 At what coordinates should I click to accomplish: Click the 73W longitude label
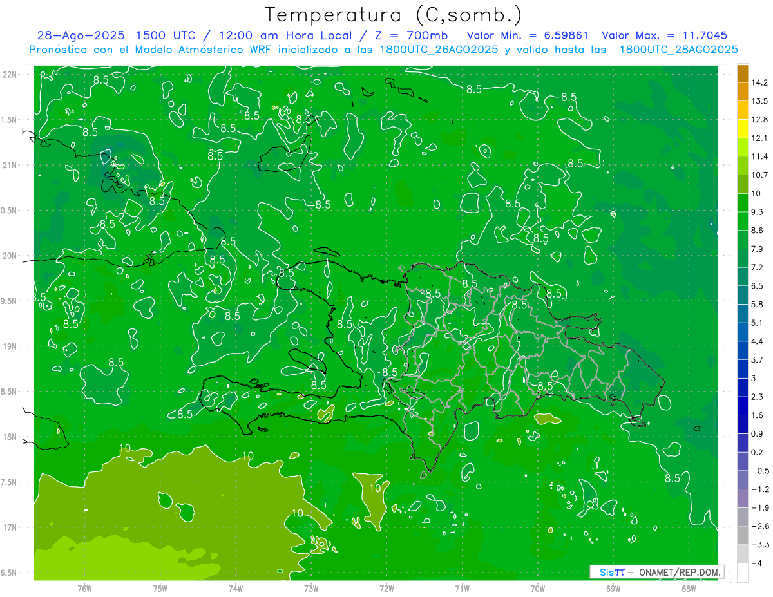tap(311, 588)
